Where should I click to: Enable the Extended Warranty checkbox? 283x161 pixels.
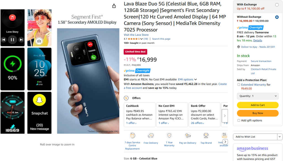[239, 85]
